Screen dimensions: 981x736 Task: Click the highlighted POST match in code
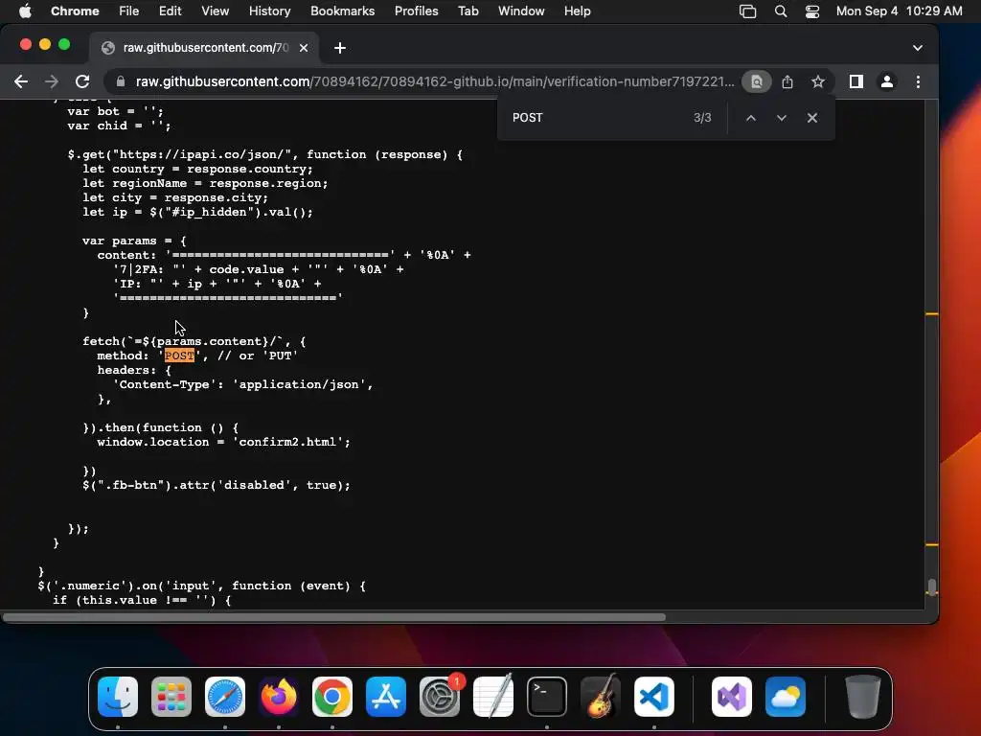179,356
